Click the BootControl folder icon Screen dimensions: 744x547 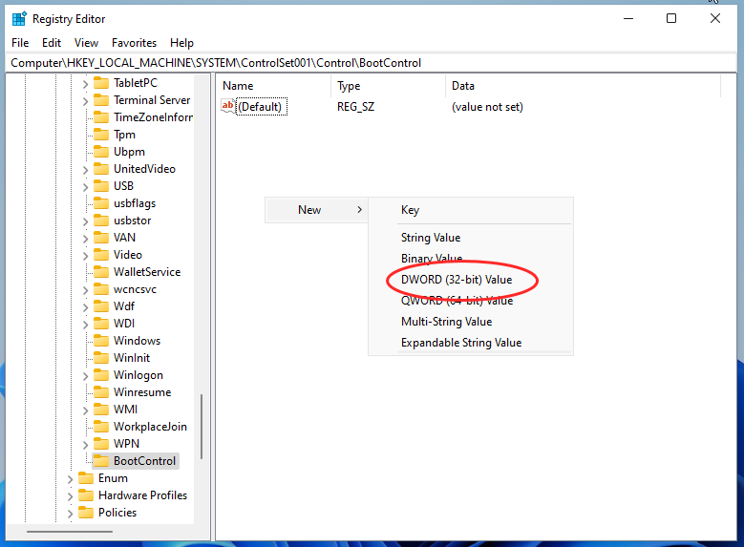click(x=101, y=460)
